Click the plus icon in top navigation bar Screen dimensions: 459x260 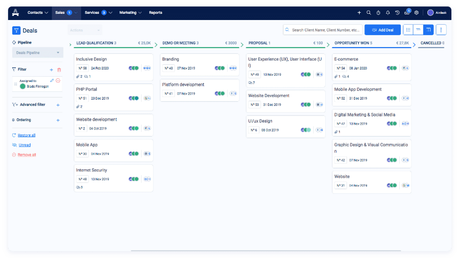click(359, 12)
